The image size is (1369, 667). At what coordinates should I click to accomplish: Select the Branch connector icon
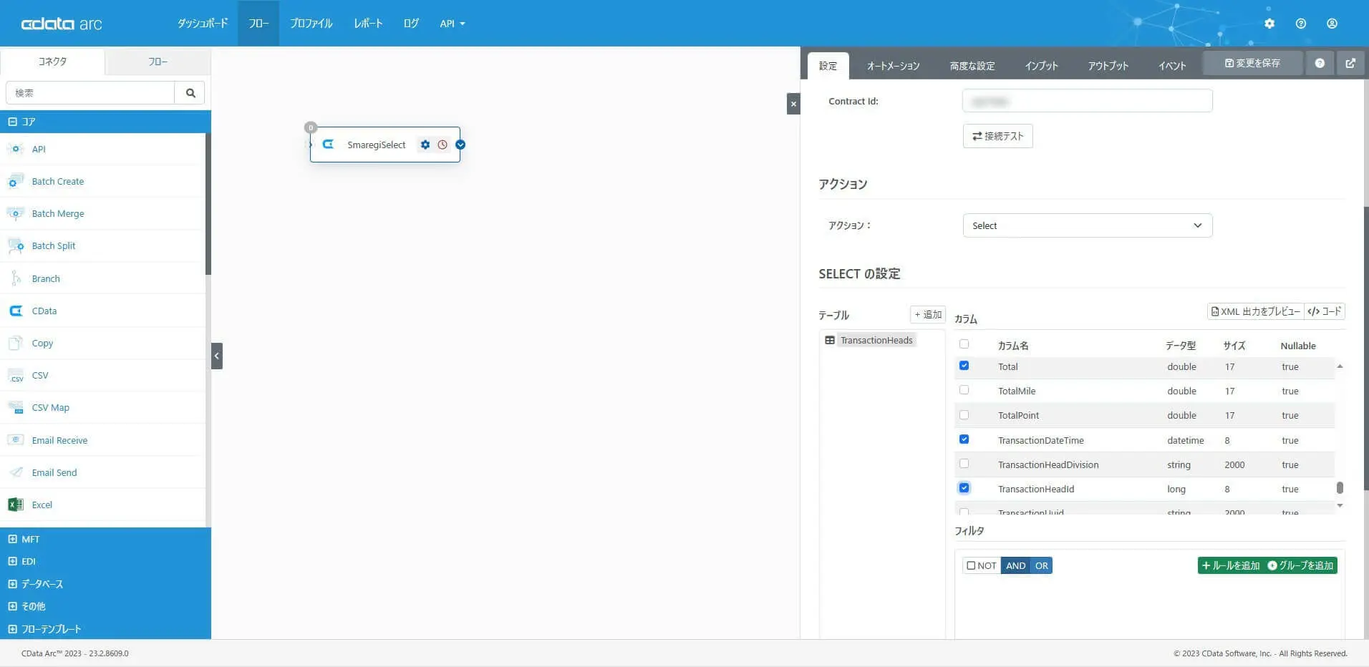coord(16,278)
